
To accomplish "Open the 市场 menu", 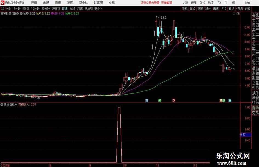I will pyautogui.click(x=46, y=3).
